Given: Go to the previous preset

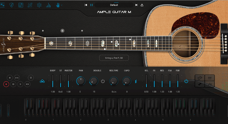Looking at the screenshot, I should point(86,5).
